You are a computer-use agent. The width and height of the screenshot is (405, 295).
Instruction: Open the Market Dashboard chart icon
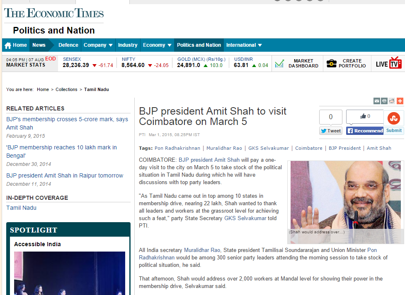pos(279,63)
